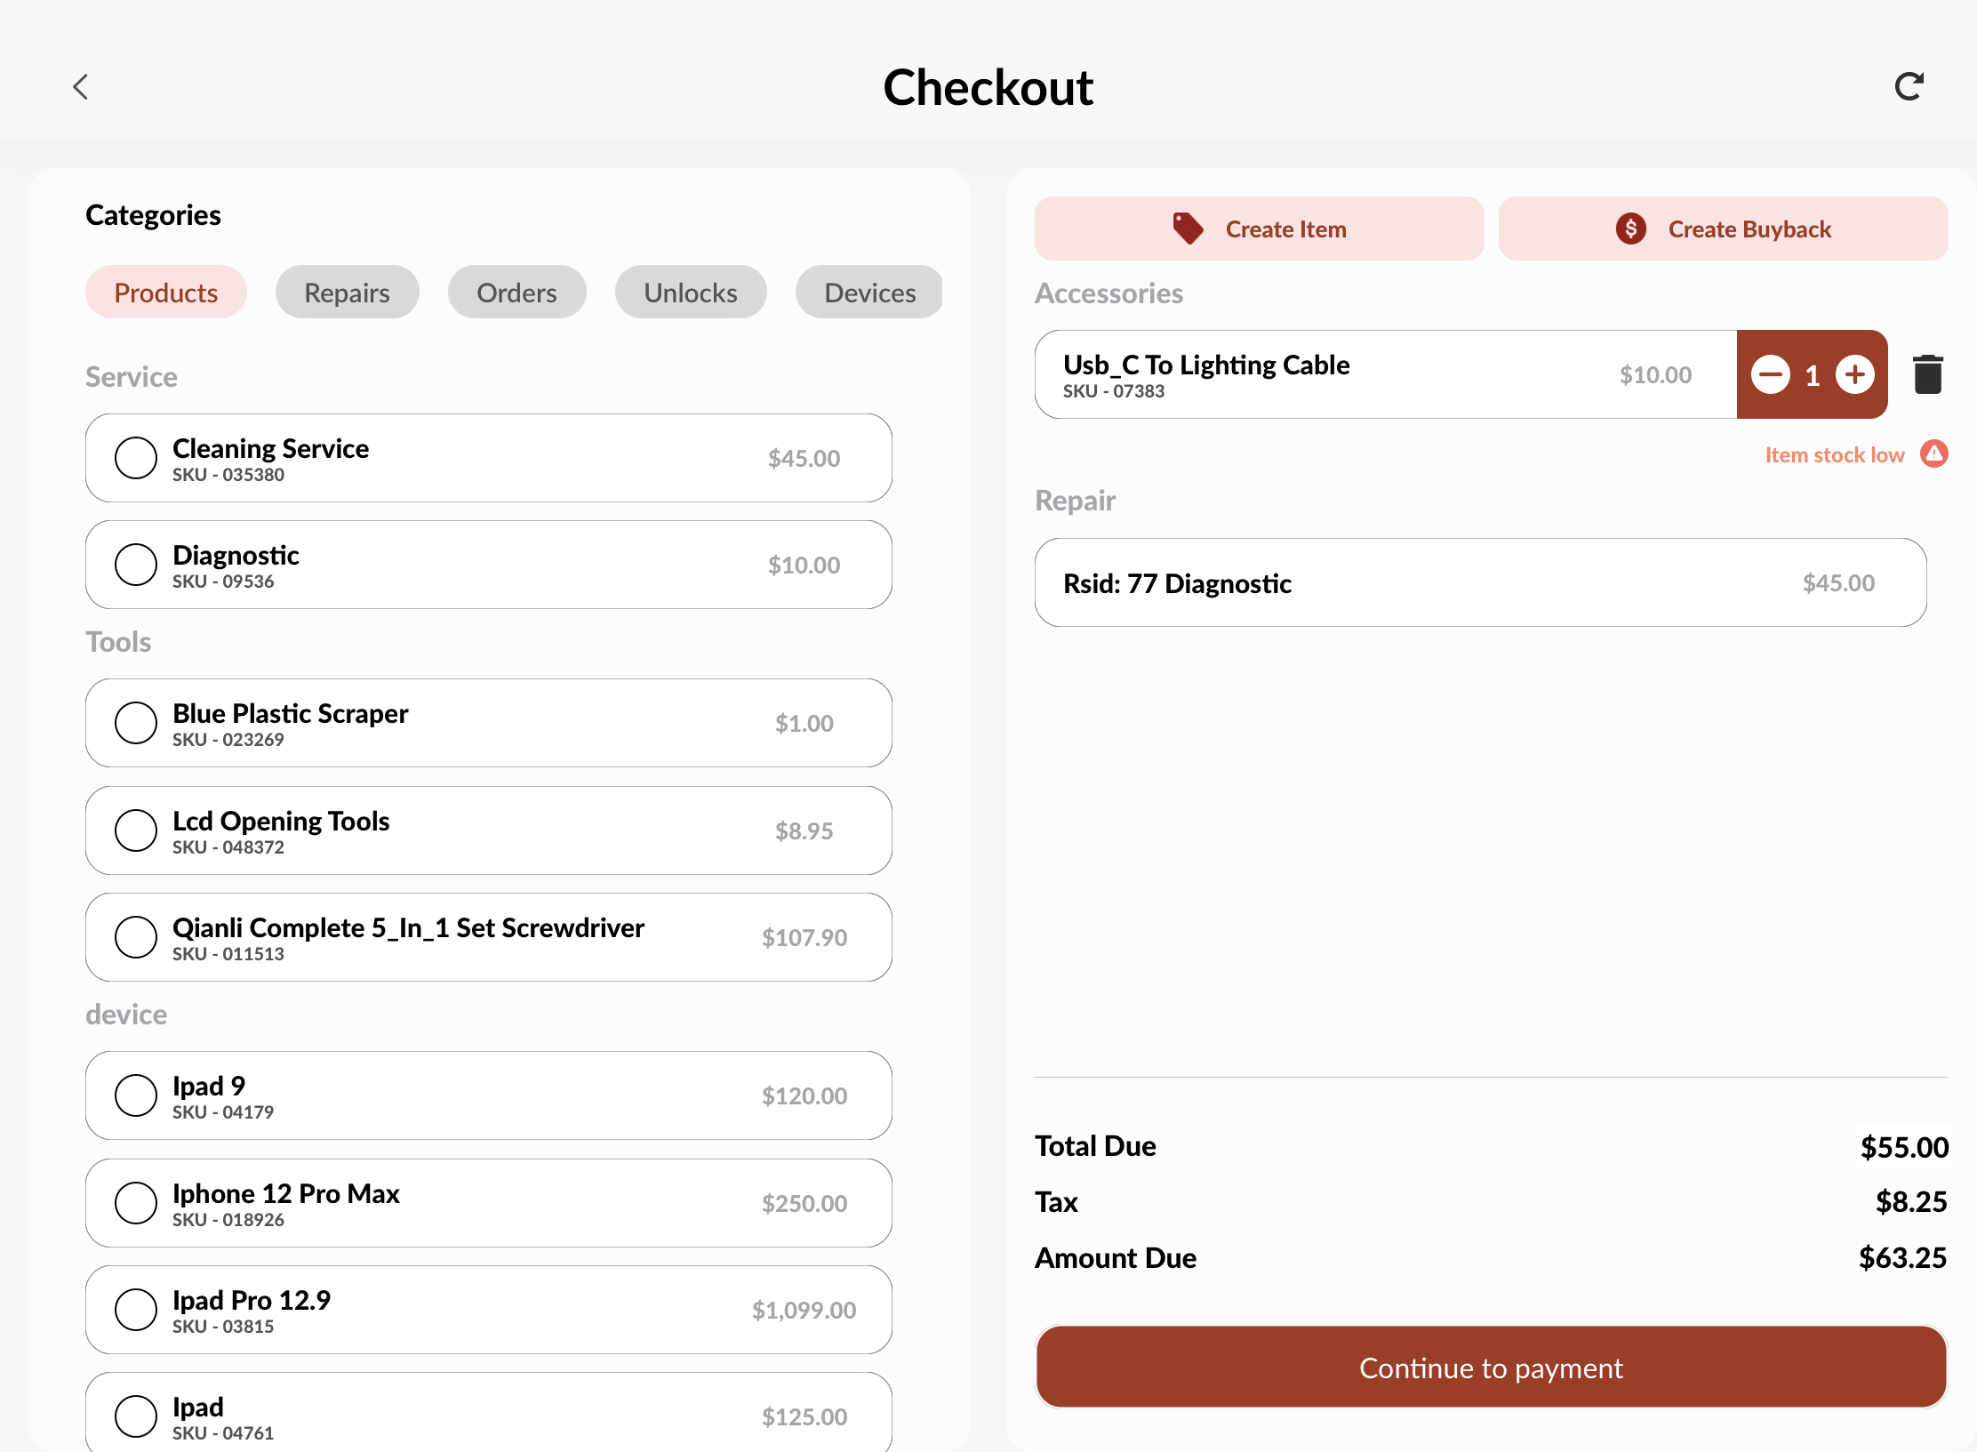Click the Continue to payment button
The height and width of the screenshot is (1452, 1977).
1490,1368
